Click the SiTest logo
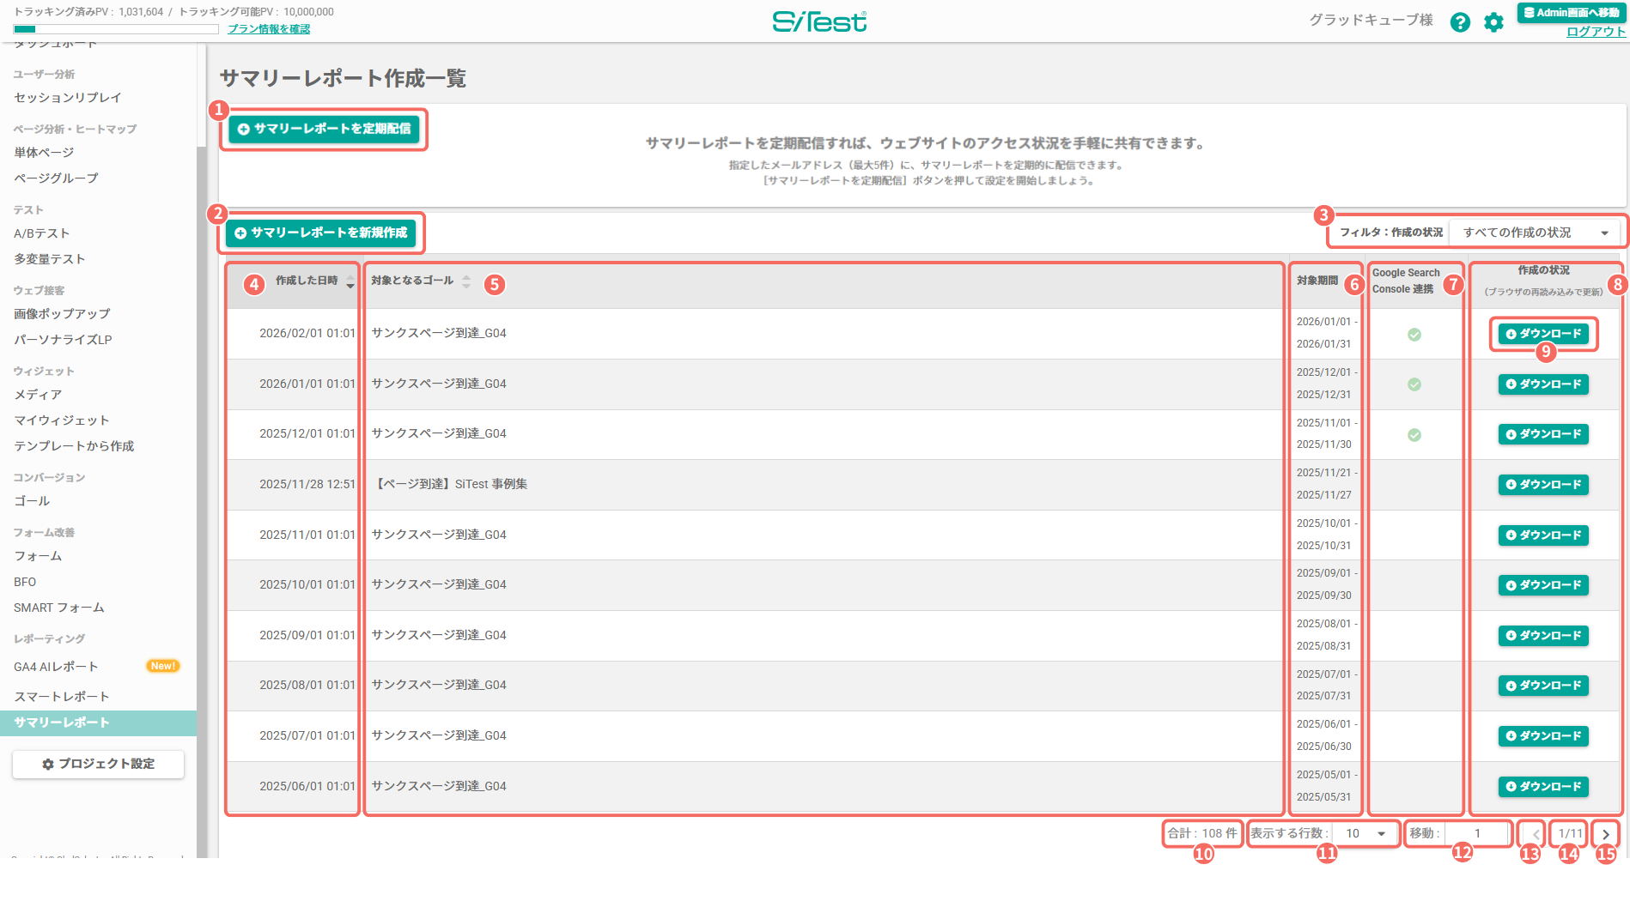Image resolution: width=1630 pixels, height=901 pixels. [x=819, y=21]
